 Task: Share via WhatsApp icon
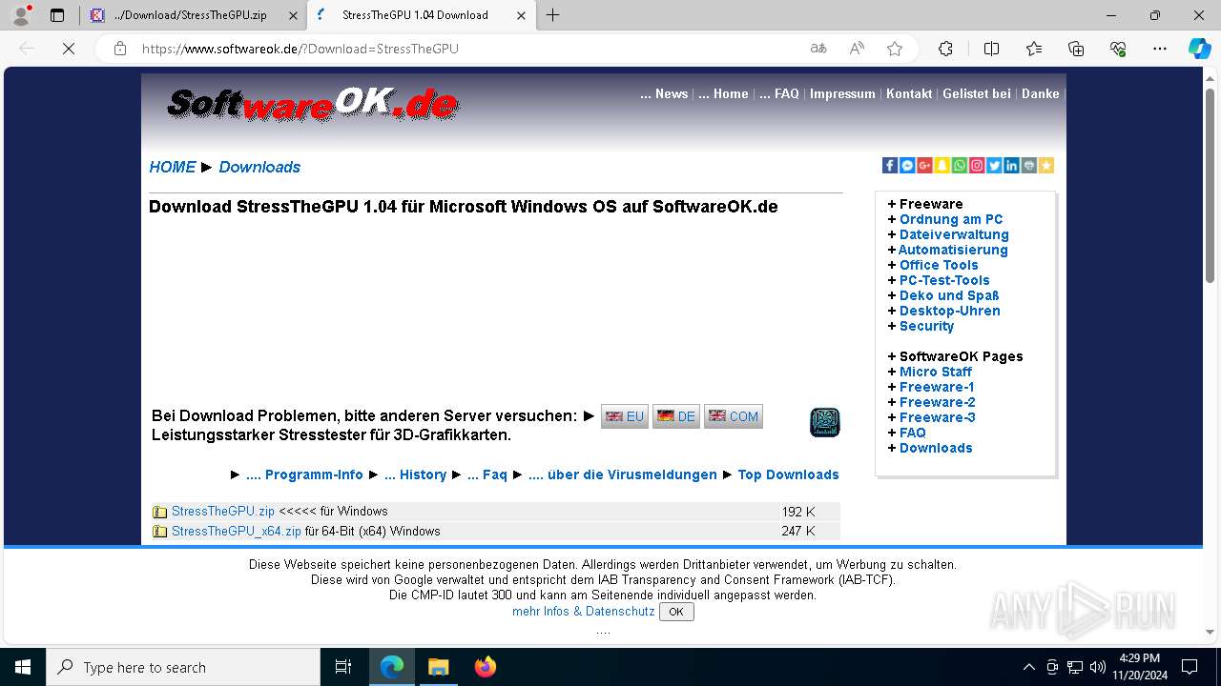tap(959, 166)
